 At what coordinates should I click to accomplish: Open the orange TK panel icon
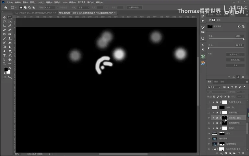203,63
